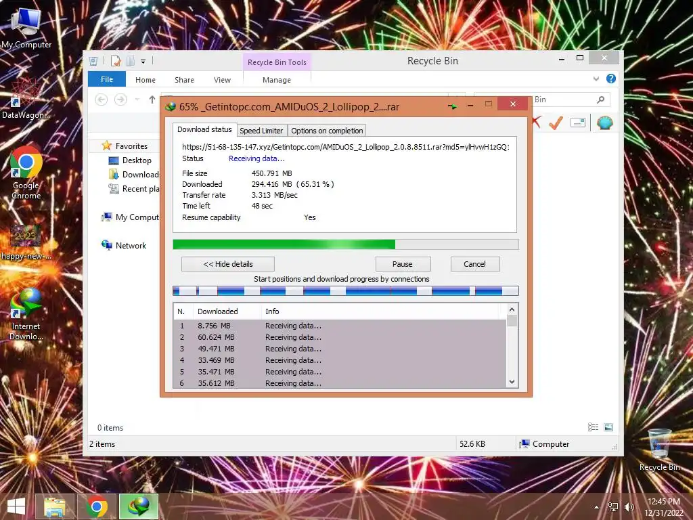The height and width of the screenshot is (520, 693).
Task: Click the IDM icon in download dialog title
Action: pyautogui.click(x=171, y=106)
